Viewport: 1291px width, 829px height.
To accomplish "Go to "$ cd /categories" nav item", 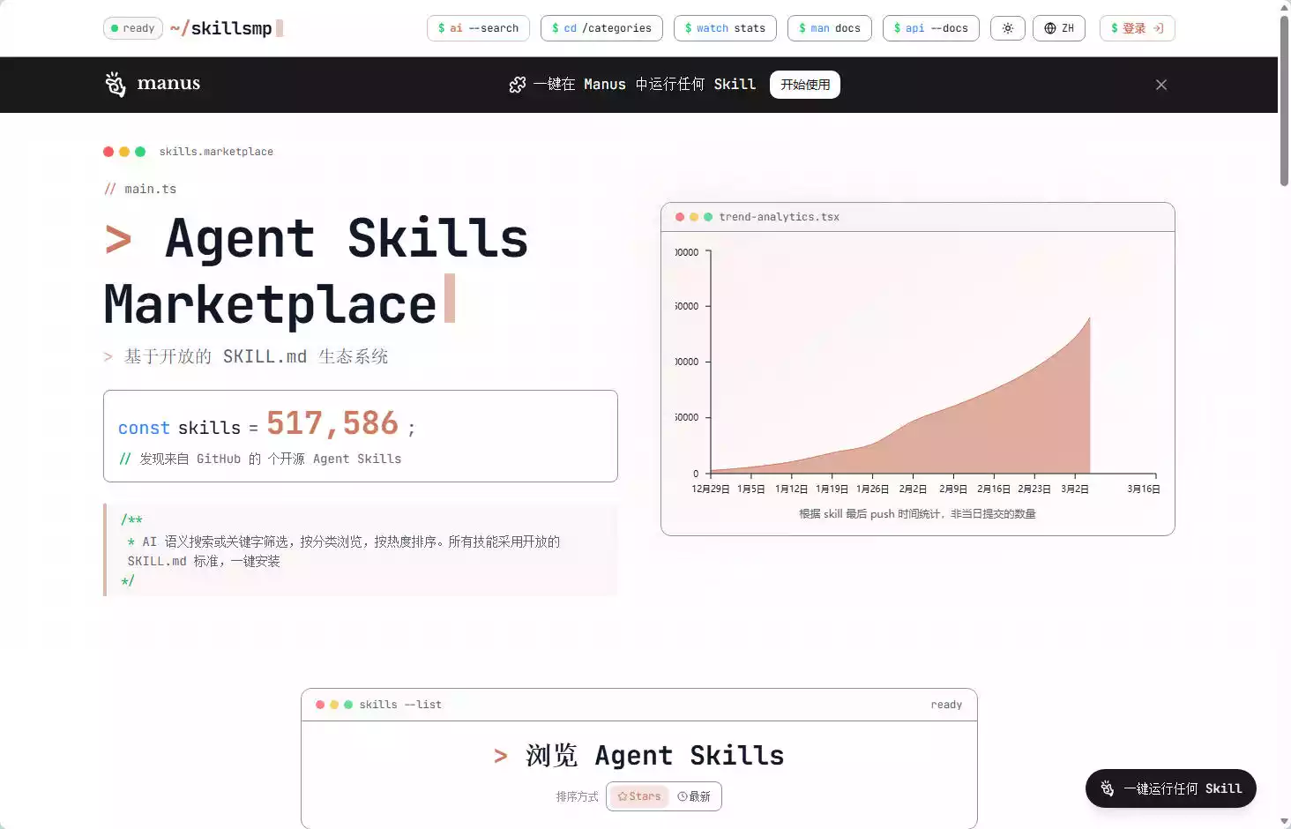I will coord(601,28).
